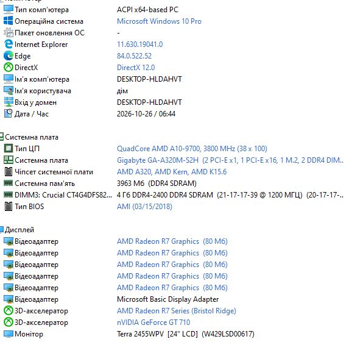This screenshot has height=342, width=344.
Task: Follow the AMD A320, AMD Kern chipset link
Action: coord(172,172)
